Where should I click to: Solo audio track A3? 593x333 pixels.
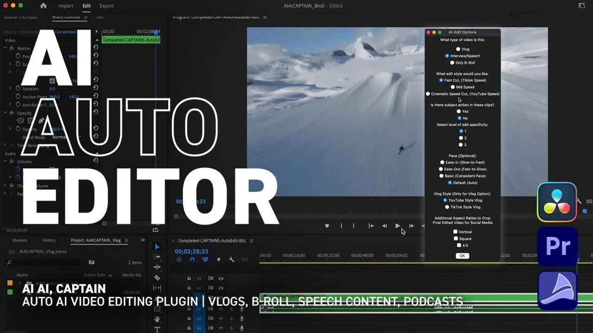point(231,328)
